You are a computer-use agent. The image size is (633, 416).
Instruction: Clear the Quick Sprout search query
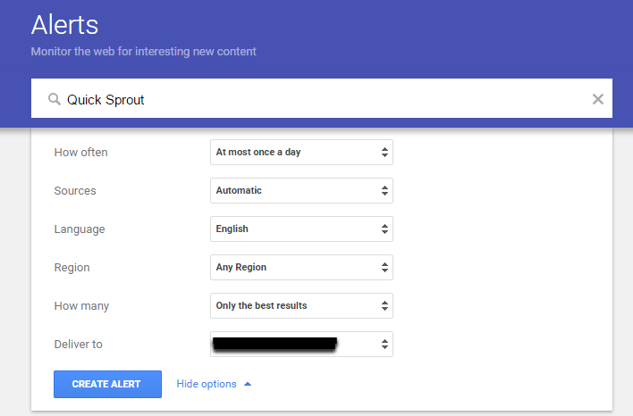pyautogui.click(x=598, y=99)
